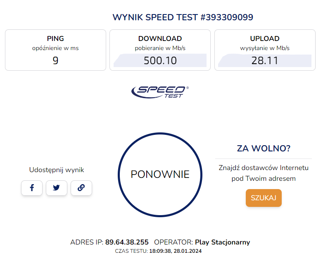Click the upload speed value 28.11
Image resolution: width=316 pixels, height=259 pixels.
[x=265, y=60]
